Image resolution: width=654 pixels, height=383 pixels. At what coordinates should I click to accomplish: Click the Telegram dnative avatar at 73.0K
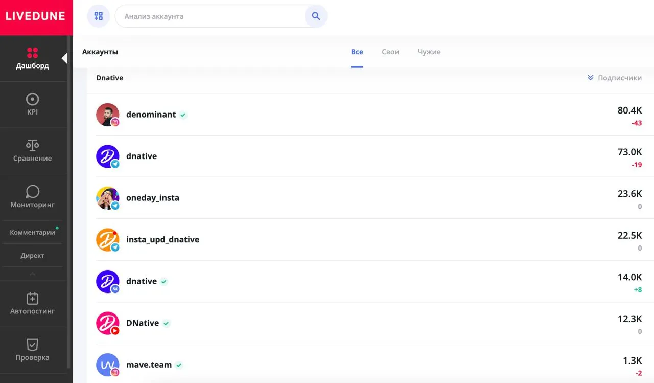pos(108,156)
